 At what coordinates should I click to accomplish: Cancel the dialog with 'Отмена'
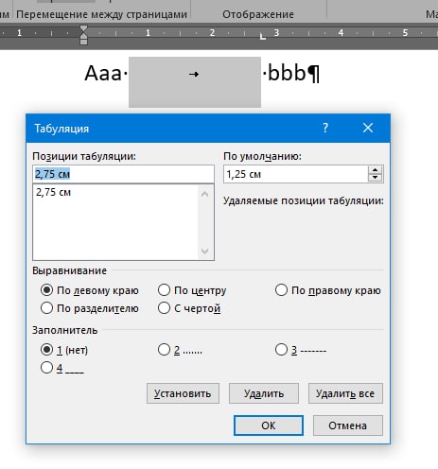pyautogui.click(x=348, y=426)
